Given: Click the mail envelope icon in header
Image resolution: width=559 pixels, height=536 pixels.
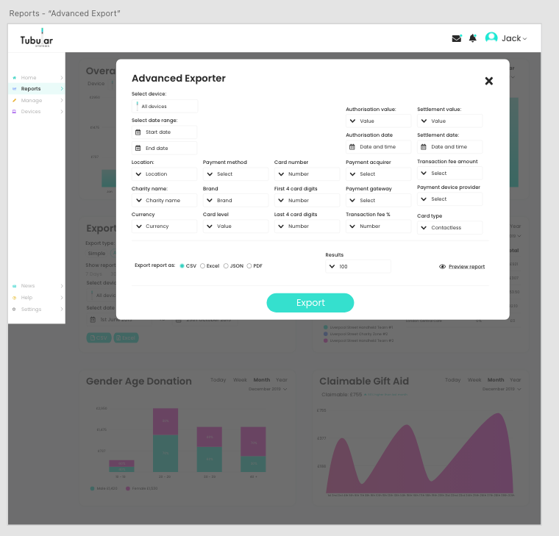Looking at the screenshot, I should point(456,38).
